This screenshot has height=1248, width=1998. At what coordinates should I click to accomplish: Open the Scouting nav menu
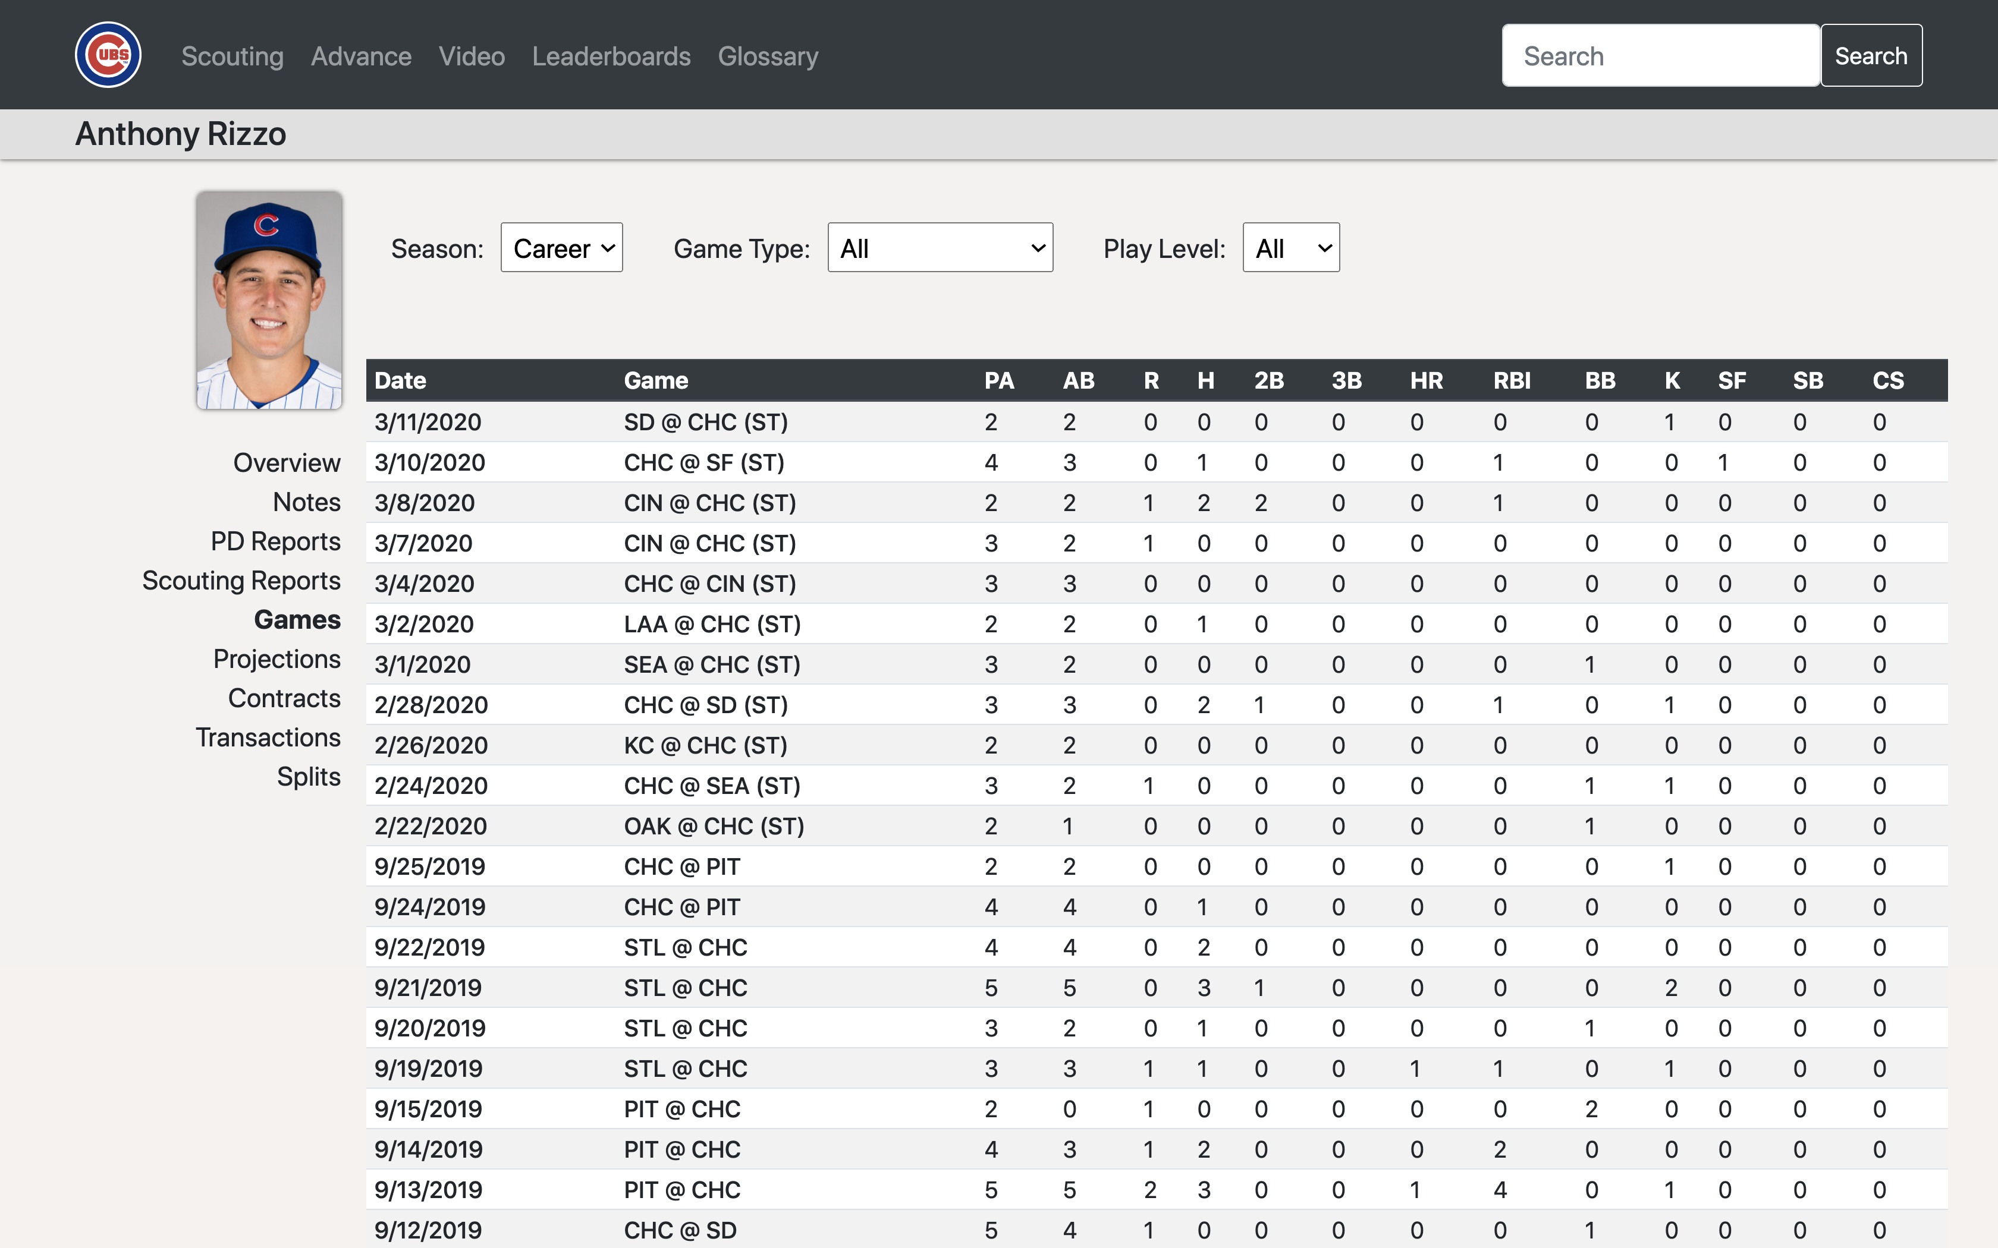[232, 56]
